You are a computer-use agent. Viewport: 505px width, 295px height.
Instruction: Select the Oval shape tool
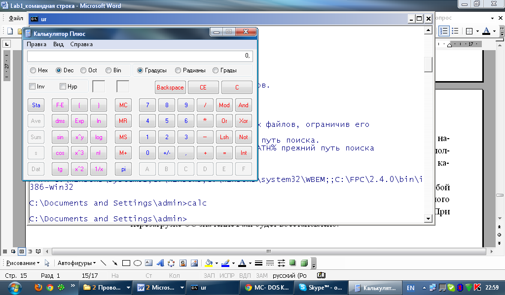[x=138, y=263]
